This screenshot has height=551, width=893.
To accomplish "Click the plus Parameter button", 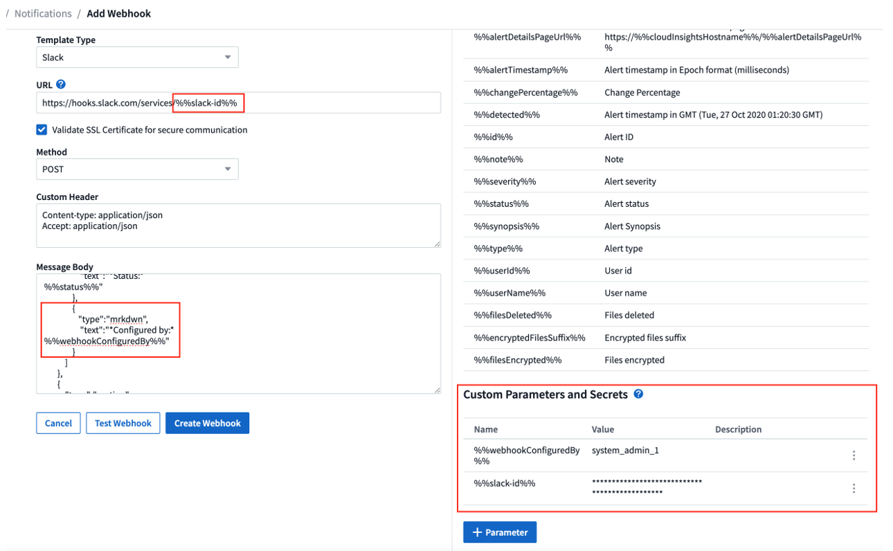I will click(500, 532).
